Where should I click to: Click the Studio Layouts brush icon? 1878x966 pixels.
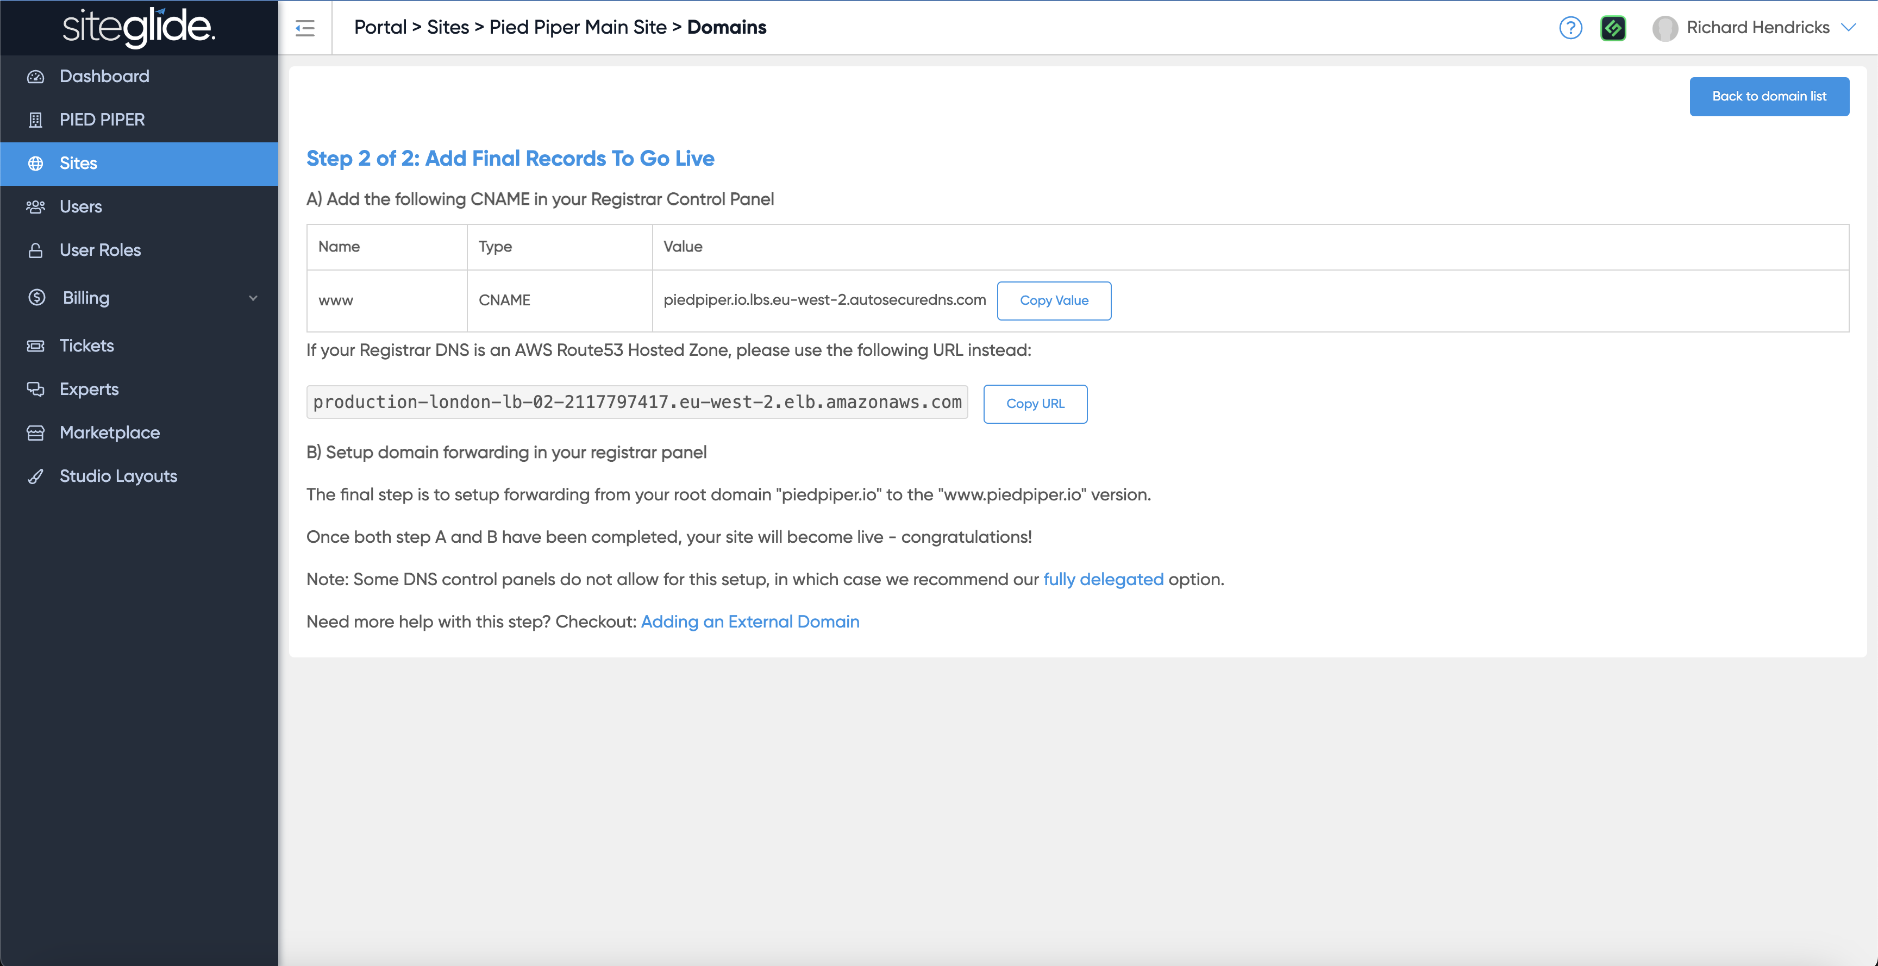point(36,476)
